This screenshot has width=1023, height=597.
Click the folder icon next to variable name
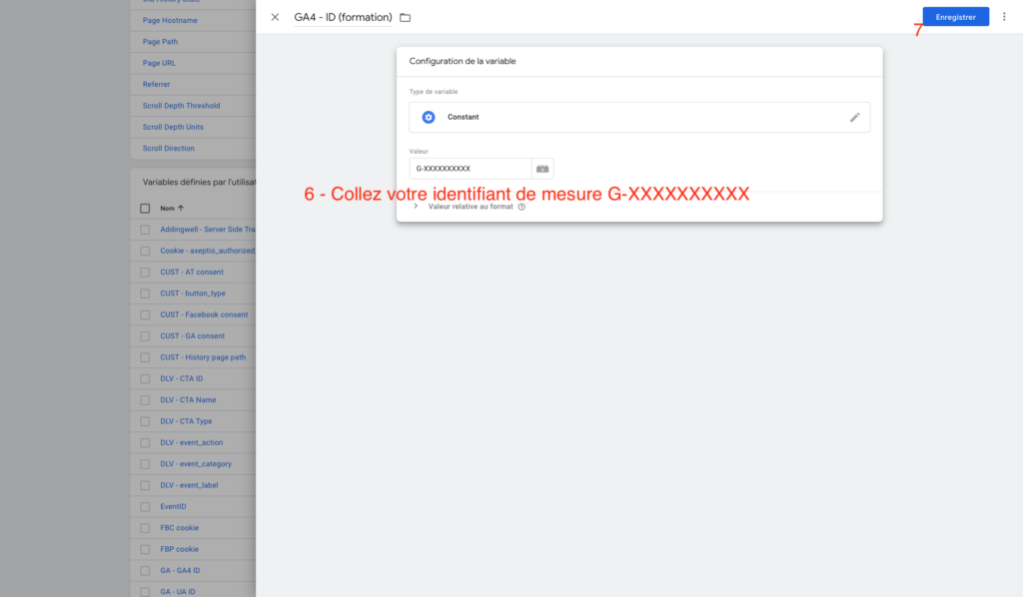406,18
